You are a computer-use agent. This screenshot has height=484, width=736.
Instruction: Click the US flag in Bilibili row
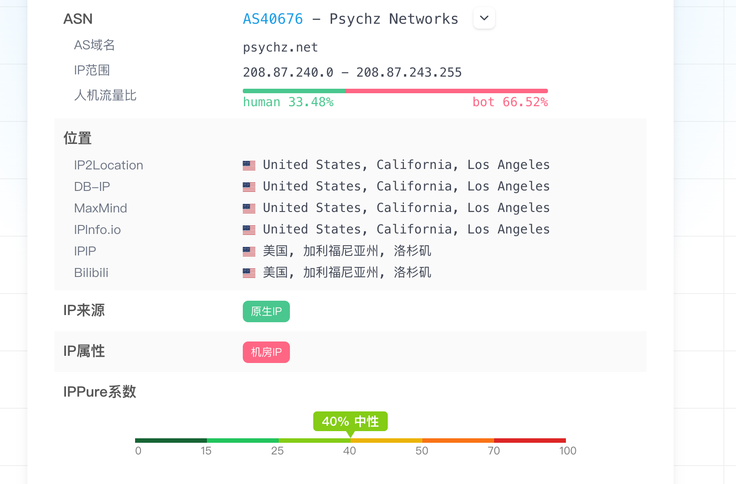point(249,273)
